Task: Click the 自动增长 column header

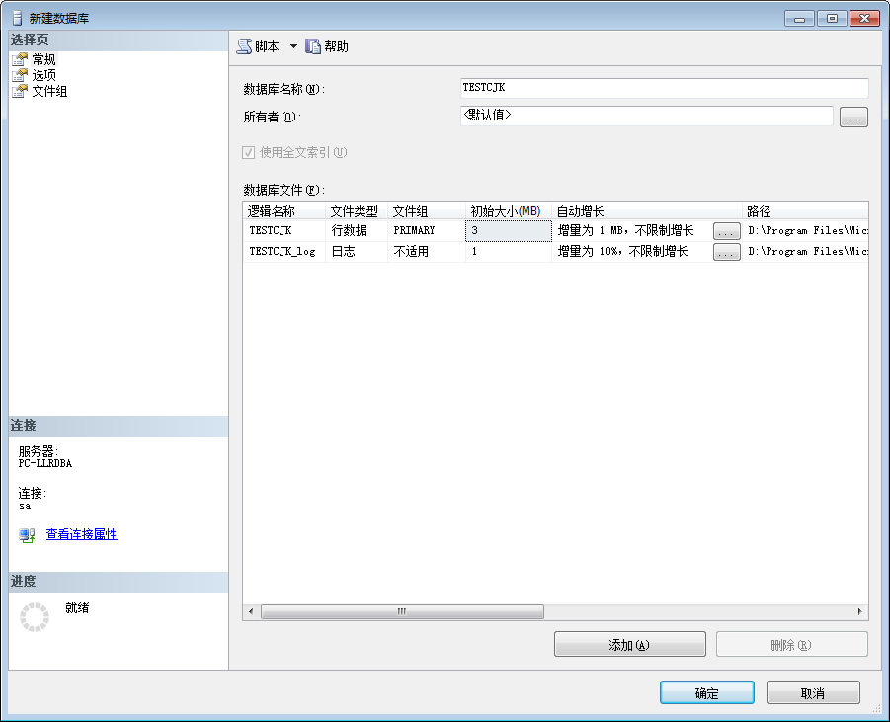Action: (x=647, y=211)
